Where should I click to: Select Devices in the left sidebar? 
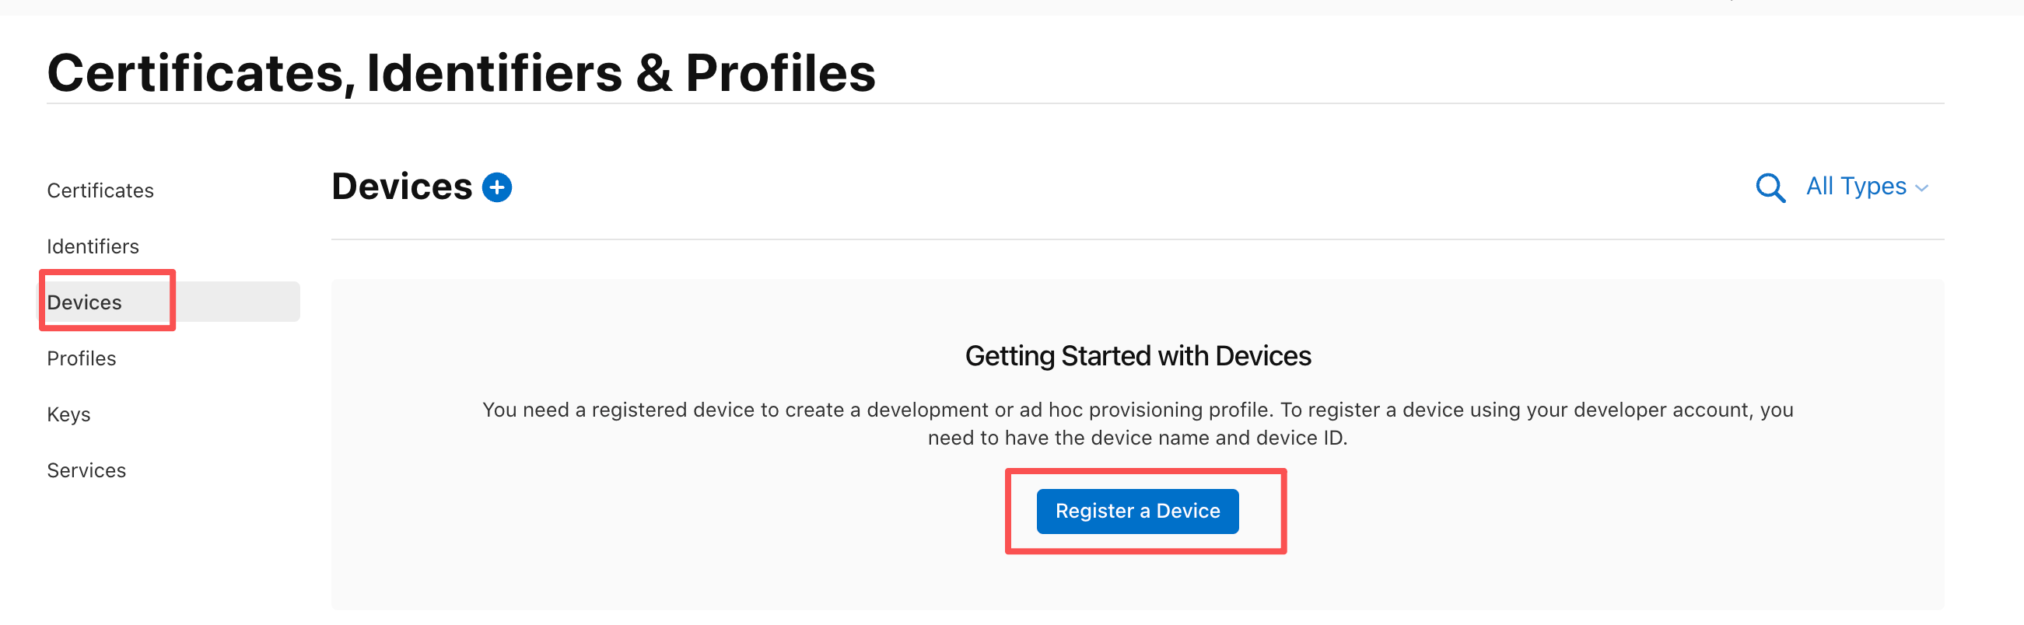click(x=84, y=302)
